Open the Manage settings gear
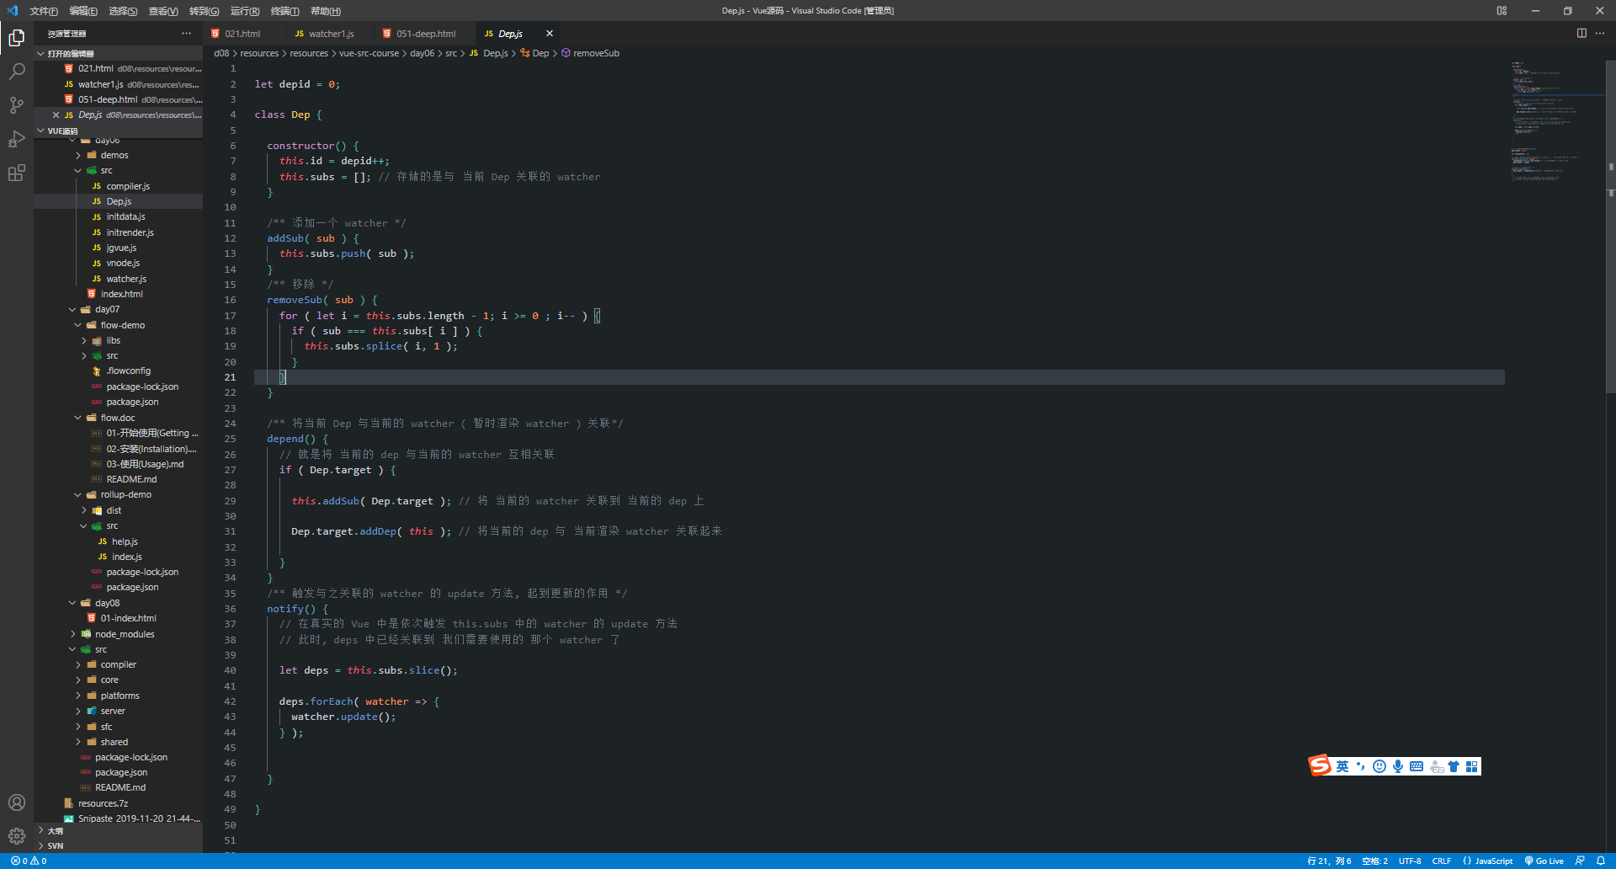The width and height of the screenshot is (1616, 869). pyautogui.click(x=17, y=836)
